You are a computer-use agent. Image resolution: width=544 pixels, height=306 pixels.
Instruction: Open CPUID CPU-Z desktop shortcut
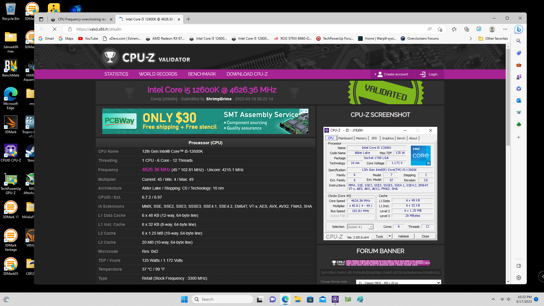10,153
